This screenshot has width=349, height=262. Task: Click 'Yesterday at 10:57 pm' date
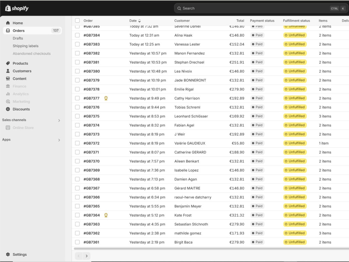tap(148, 53)
